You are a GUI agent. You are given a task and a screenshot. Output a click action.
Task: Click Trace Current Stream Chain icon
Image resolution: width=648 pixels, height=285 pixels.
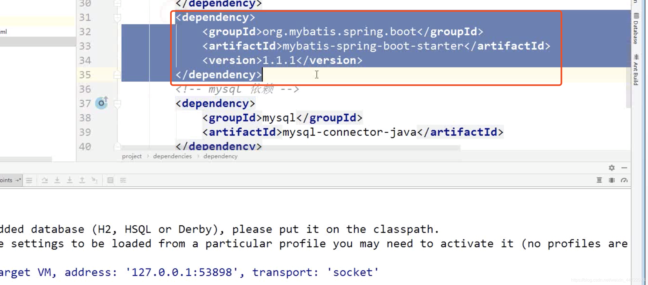tap(123, 180)
